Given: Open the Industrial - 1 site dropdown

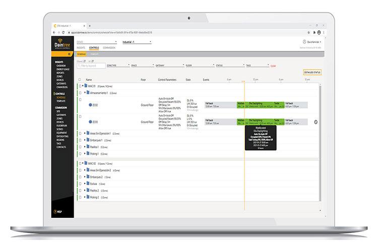Looking at the screenshot, I should pyautogui.click(x=137, y=42).
